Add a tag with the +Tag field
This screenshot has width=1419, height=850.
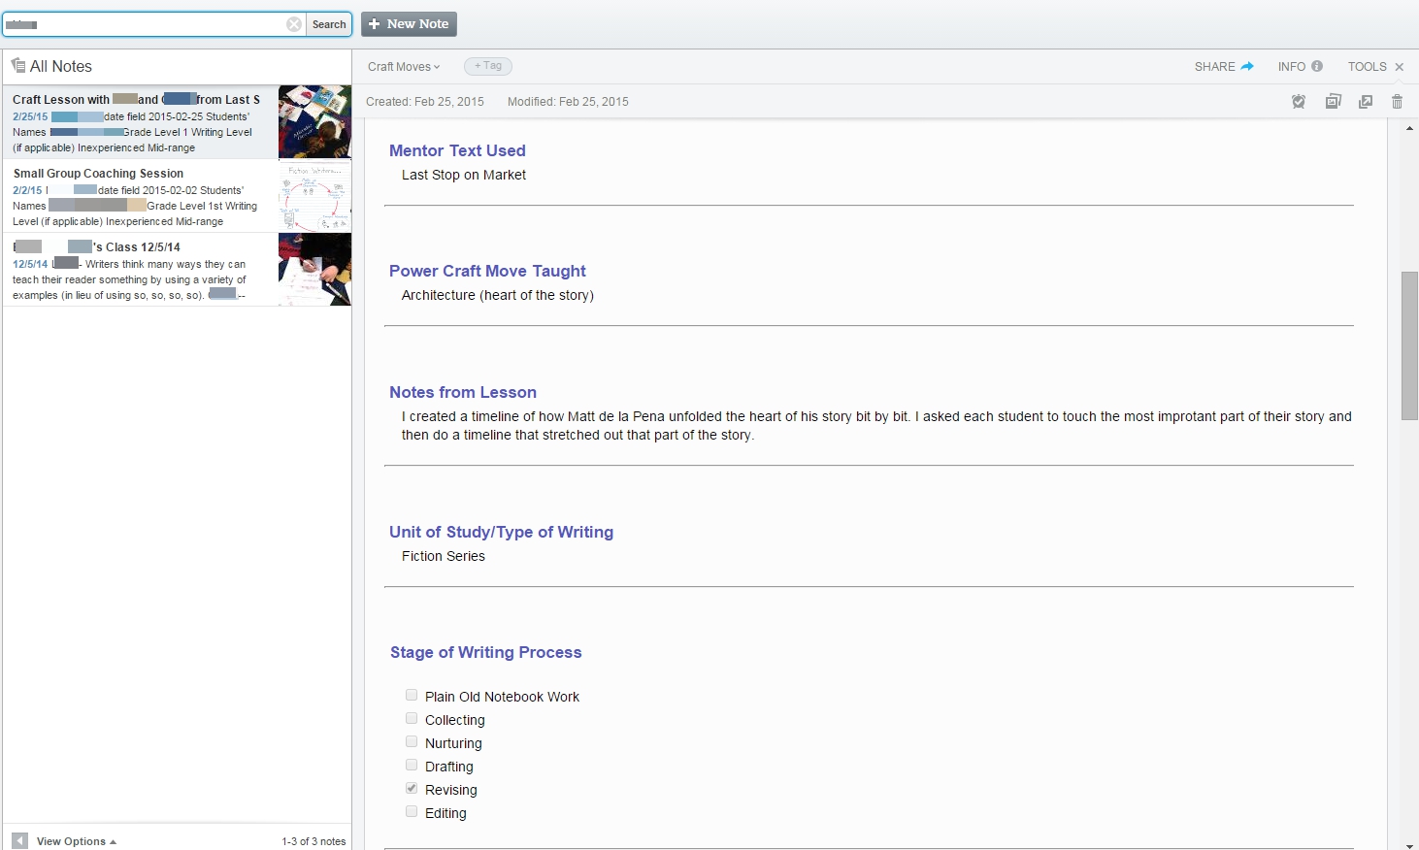click(488, 66)
